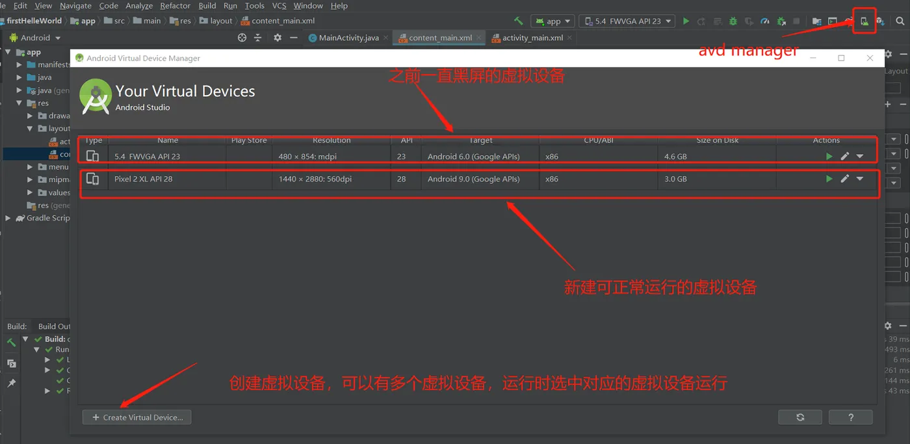This screenshot has height=444, width=910.
Task: Edit the 5.4 FWVGA API 23 device
Action: coord(844,156)
